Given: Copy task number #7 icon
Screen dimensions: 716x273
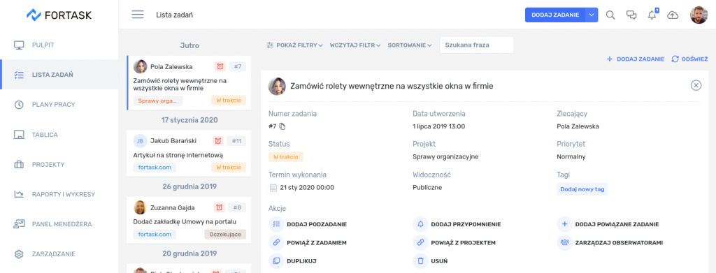Looking at the screenshot, I should [282, 126].
